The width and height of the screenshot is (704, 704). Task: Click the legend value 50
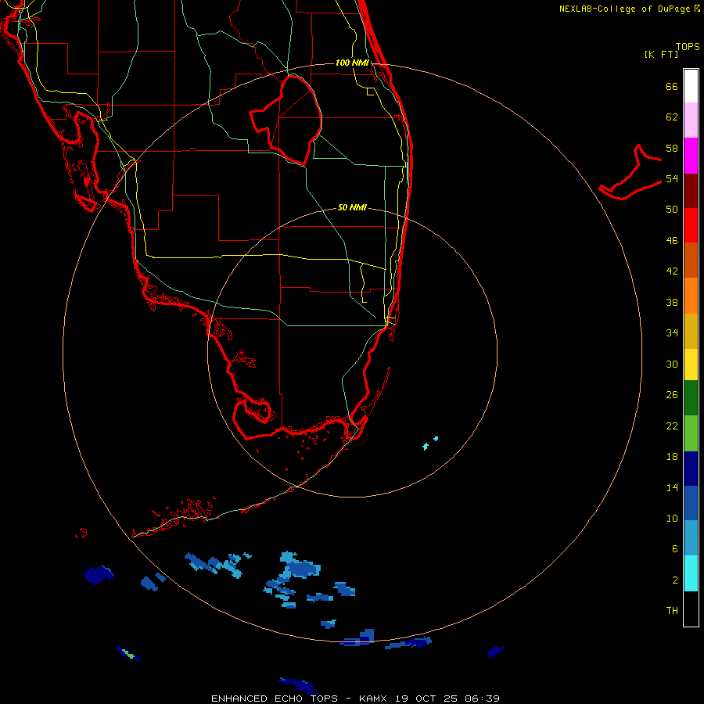click(x=672, y=210)
